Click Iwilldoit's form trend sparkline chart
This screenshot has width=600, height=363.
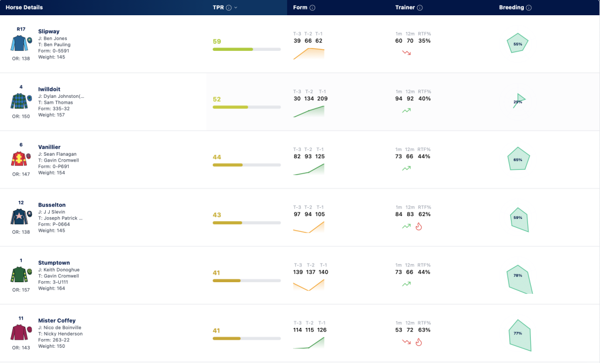[x=309, y=111]
